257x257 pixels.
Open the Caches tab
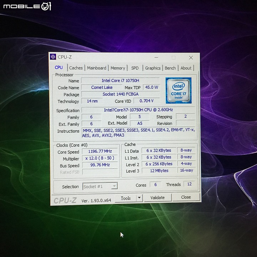click(76, 68)
